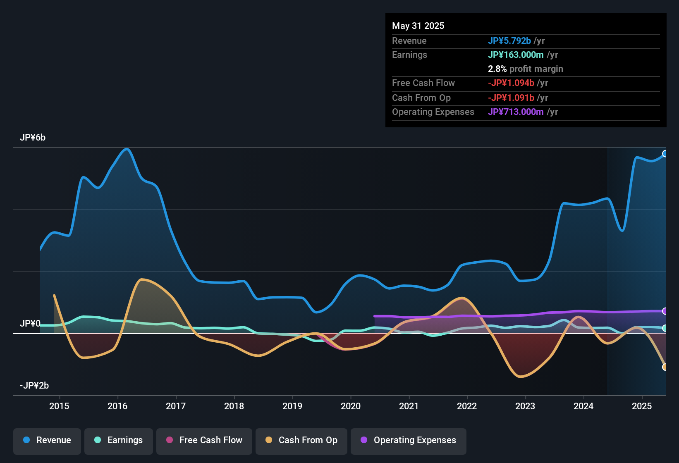Viewport: 679px width, 463px height.
Task: Click the May 31 2025 tooltip date
Action: point(418,26)
